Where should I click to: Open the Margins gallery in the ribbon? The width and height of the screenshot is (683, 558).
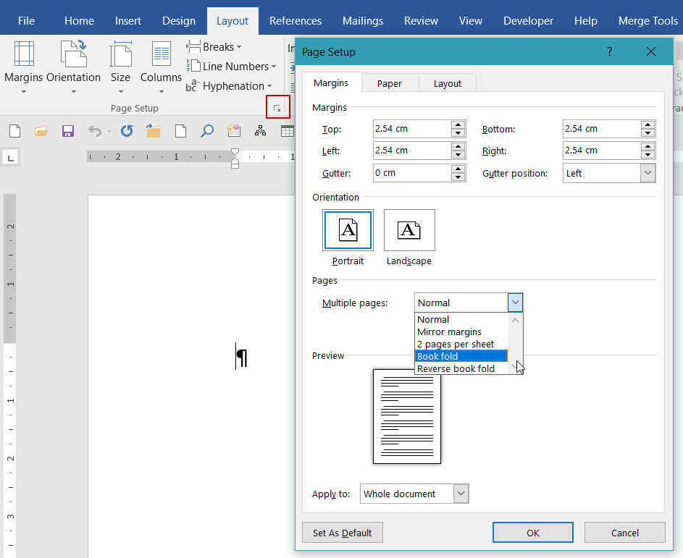(23, 65)
